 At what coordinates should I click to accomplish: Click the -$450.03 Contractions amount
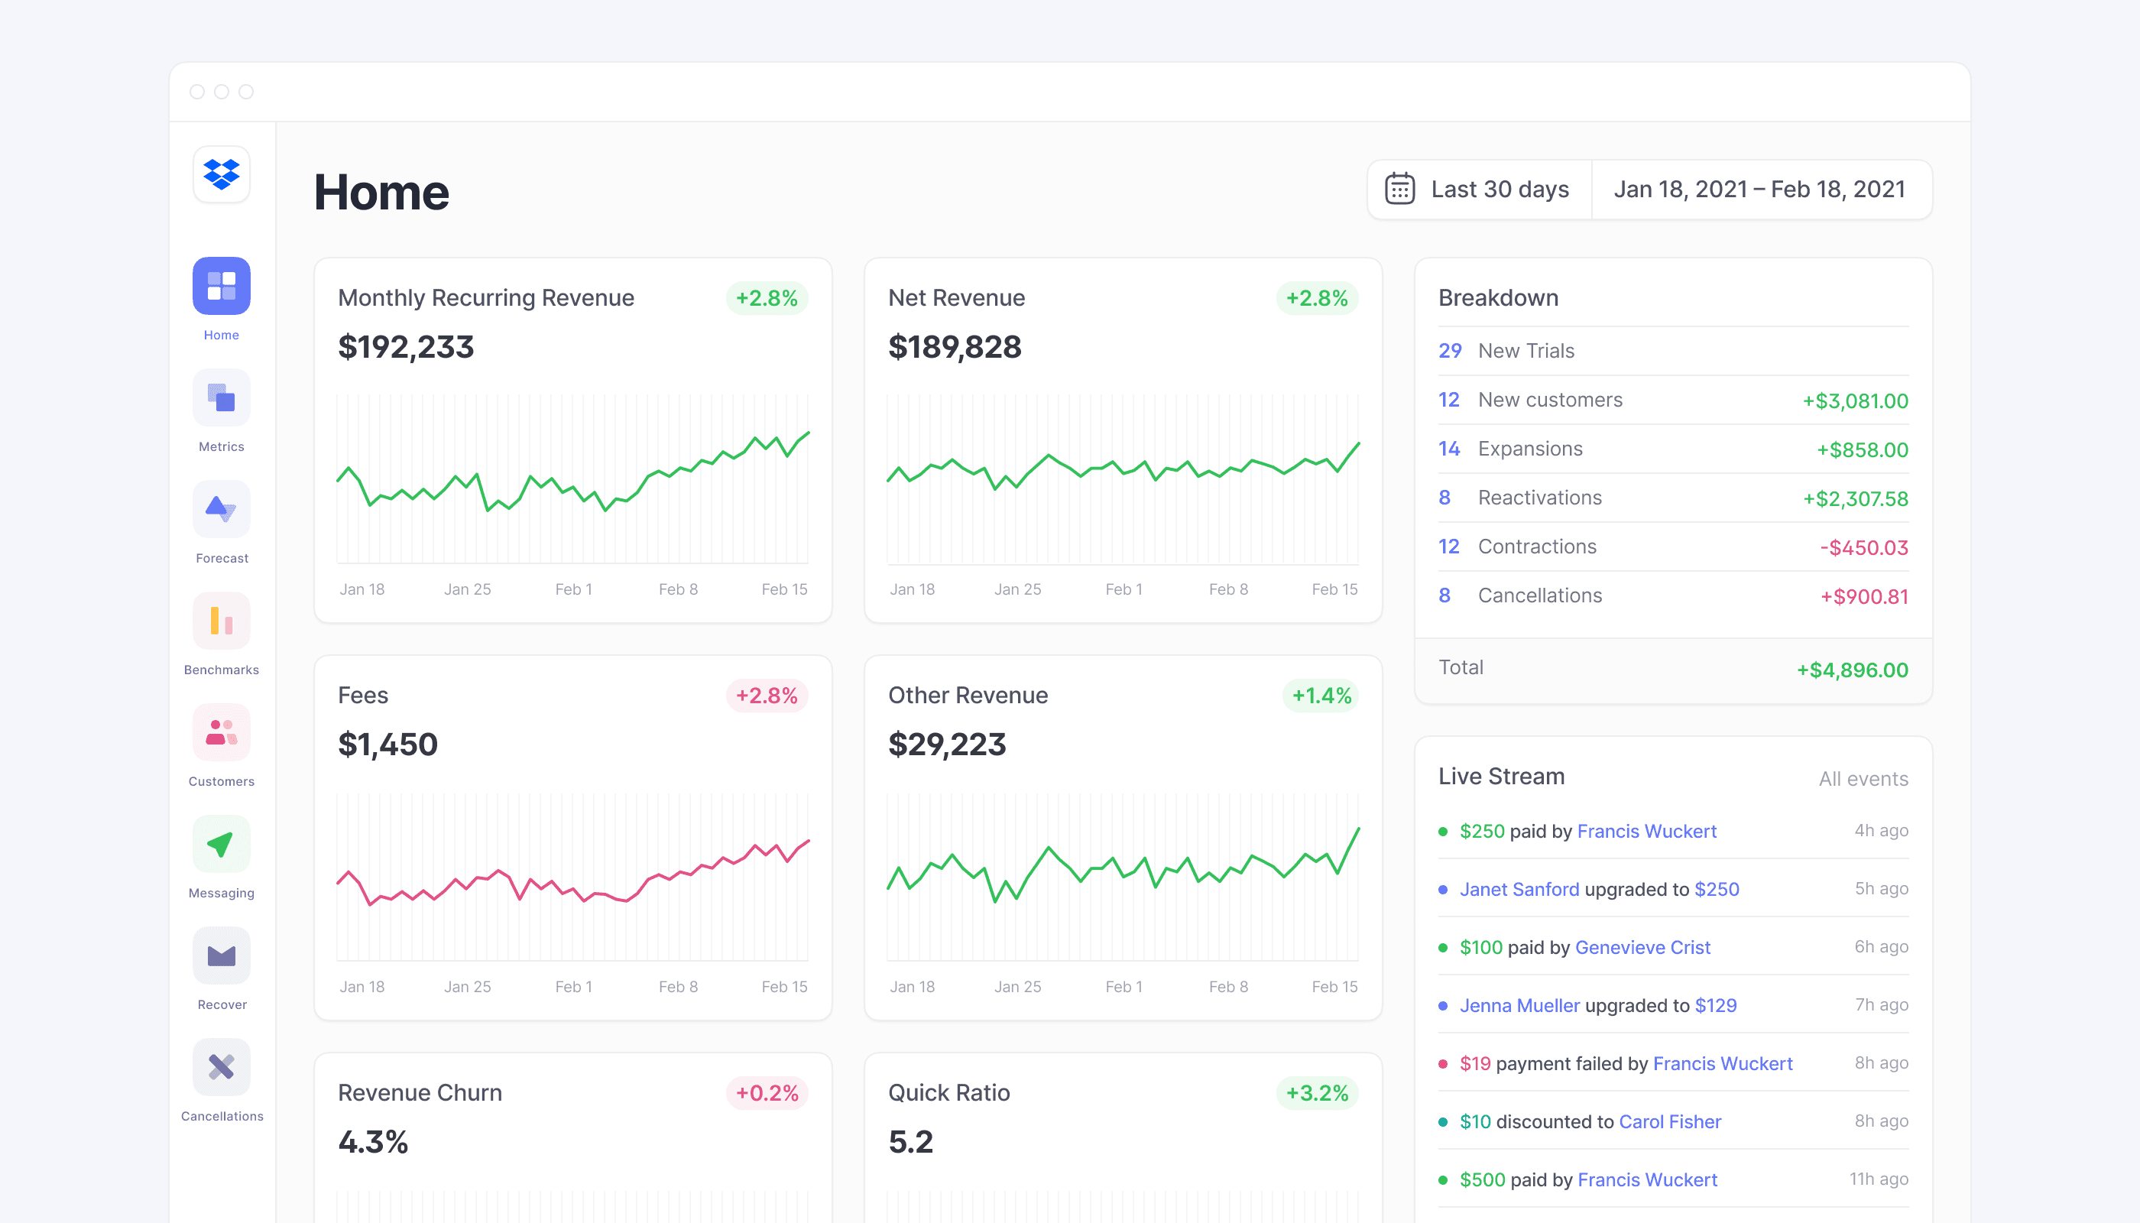tap(1863, 547)
